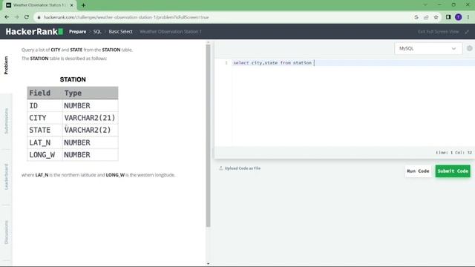This screenshot has width=475, height=267.
Task: Click the browser forward arrow
Action: click(16, 17)
